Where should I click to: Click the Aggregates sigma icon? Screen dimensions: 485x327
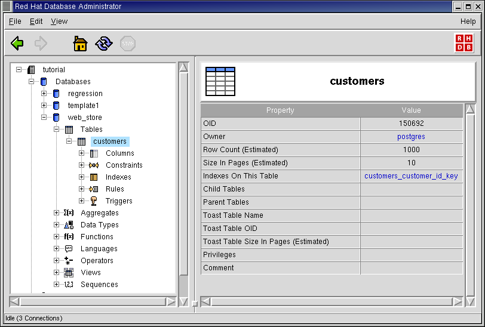[69, 212]
